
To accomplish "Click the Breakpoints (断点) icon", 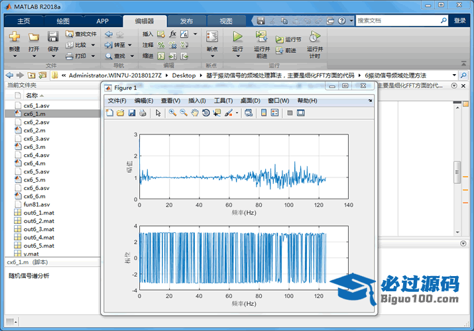I will [x=211, y=37].
